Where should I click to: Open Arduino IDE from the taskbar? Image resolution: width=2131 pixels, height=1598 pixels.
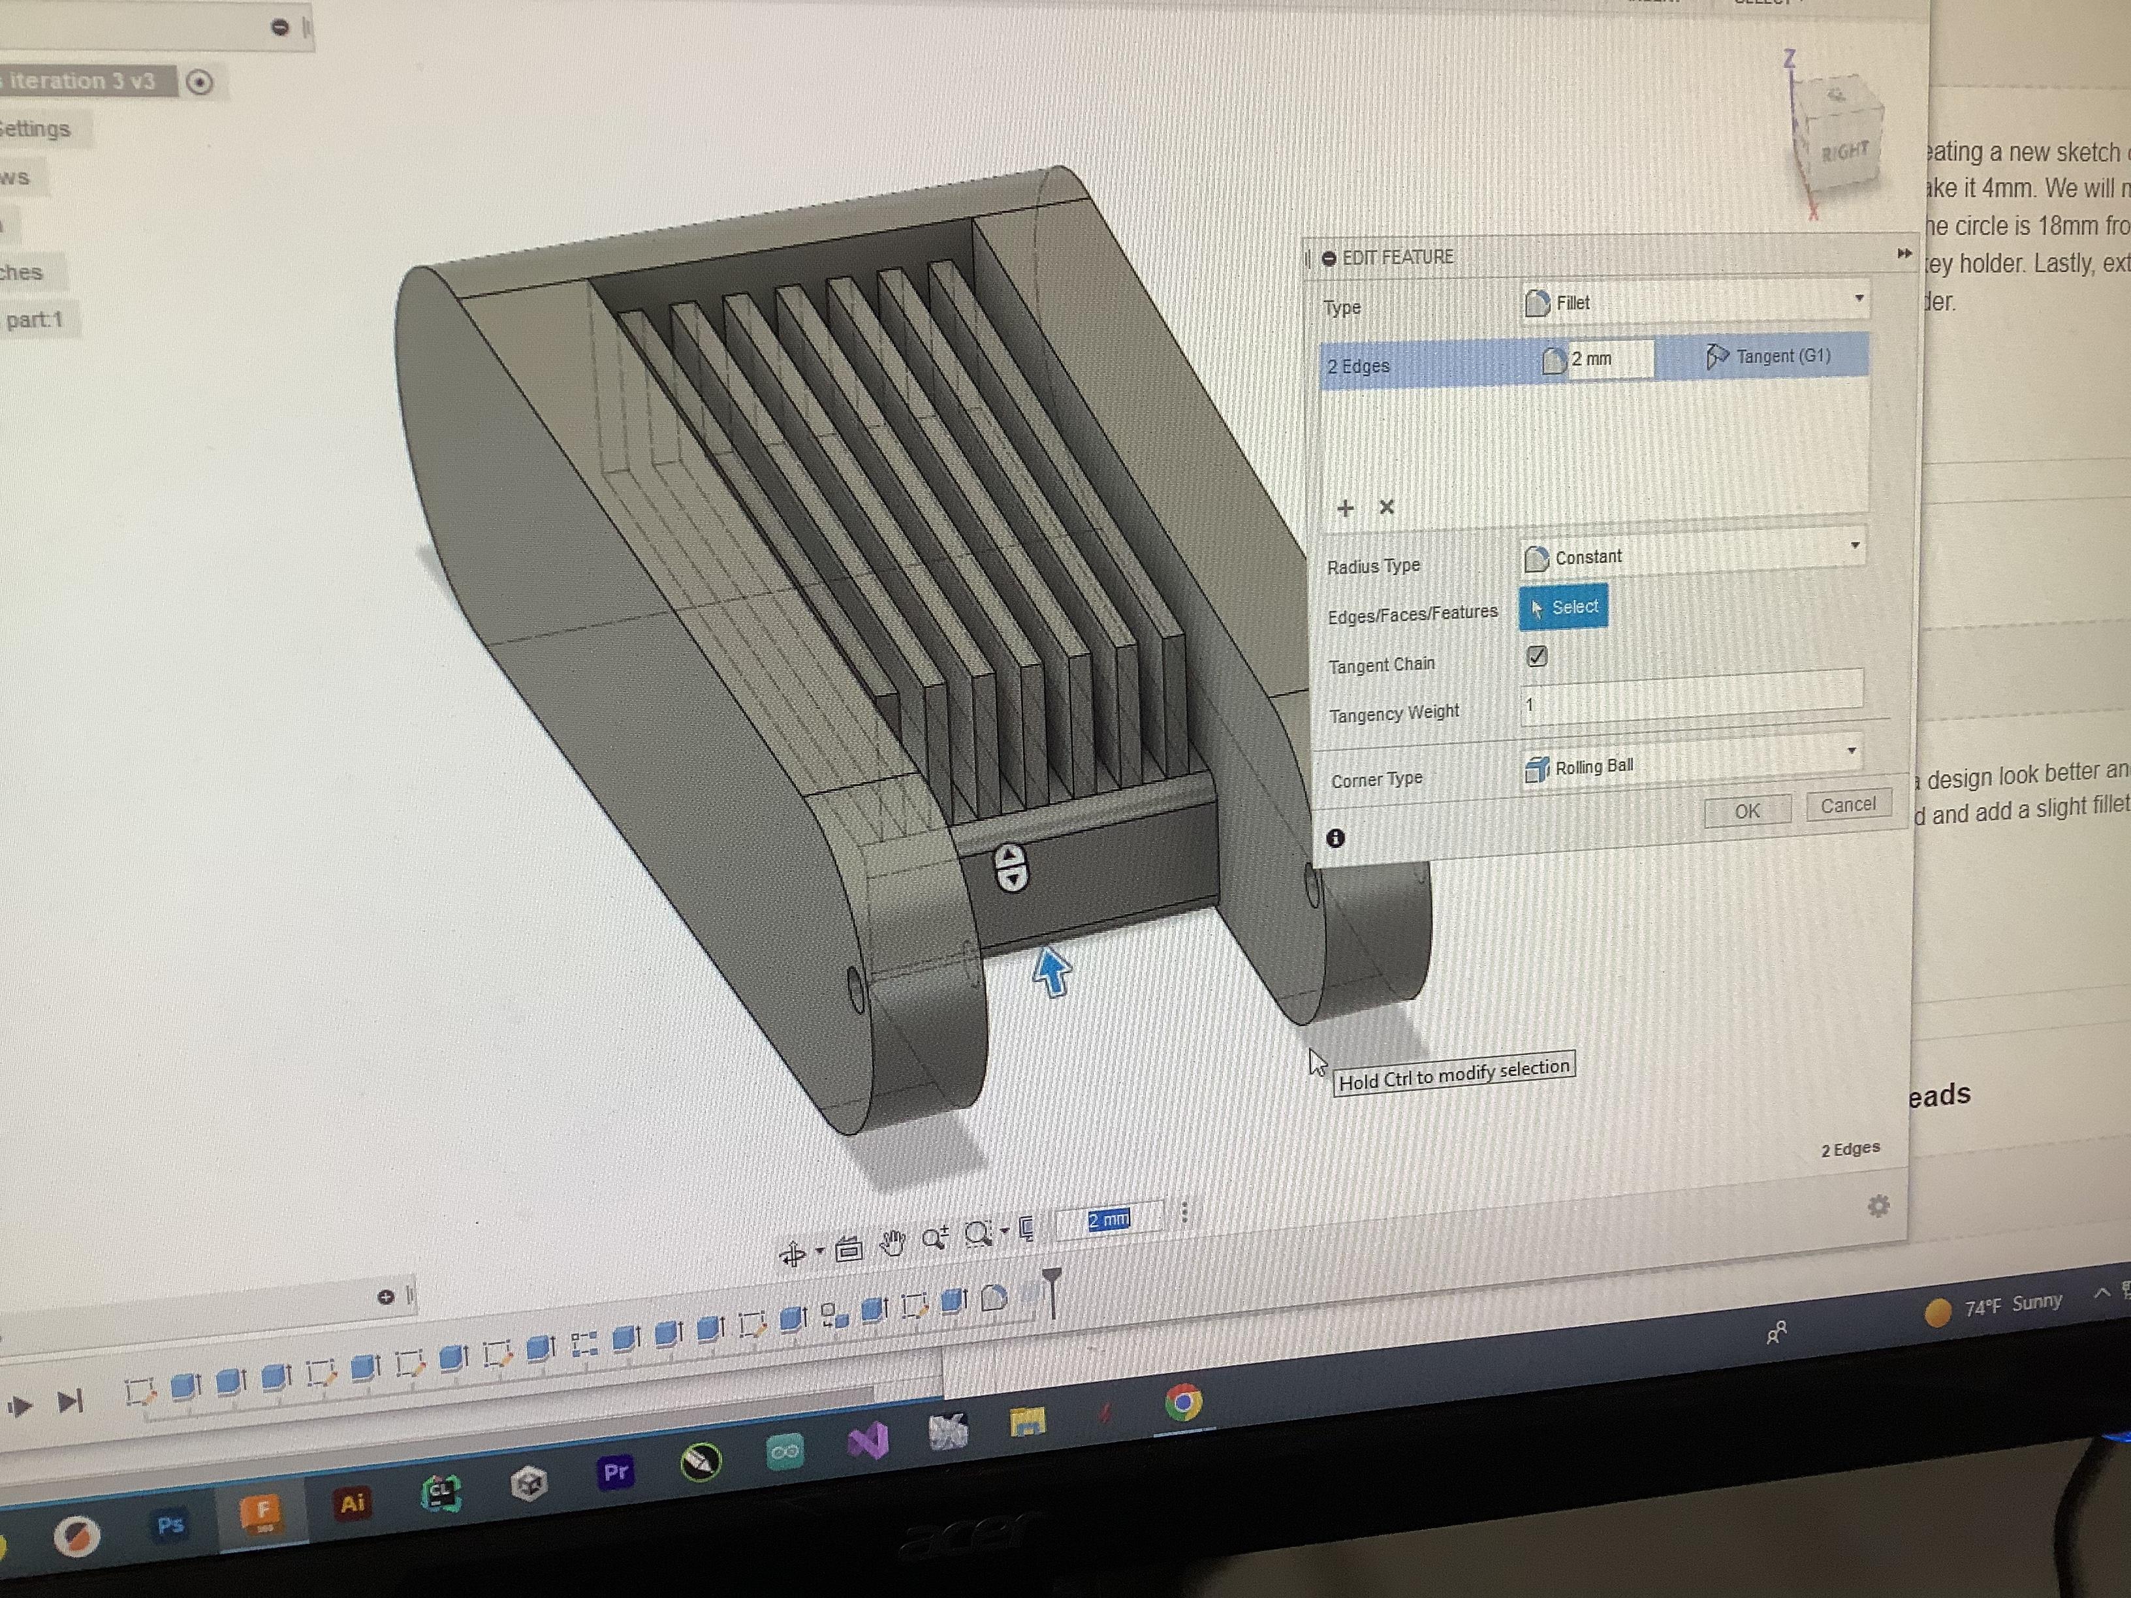coord(784,1452)
